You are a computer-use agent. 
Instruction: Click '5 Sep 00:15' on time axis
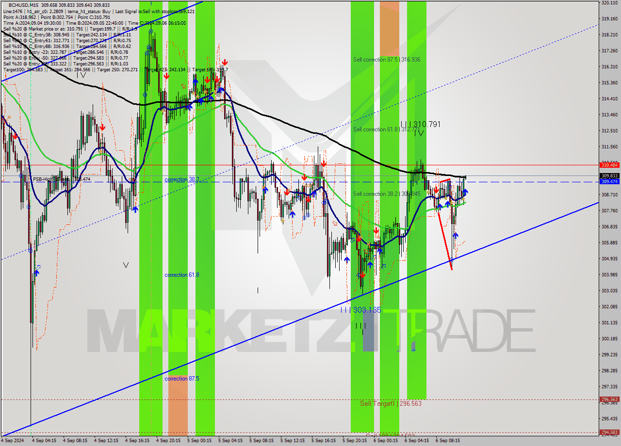point(199,441)
